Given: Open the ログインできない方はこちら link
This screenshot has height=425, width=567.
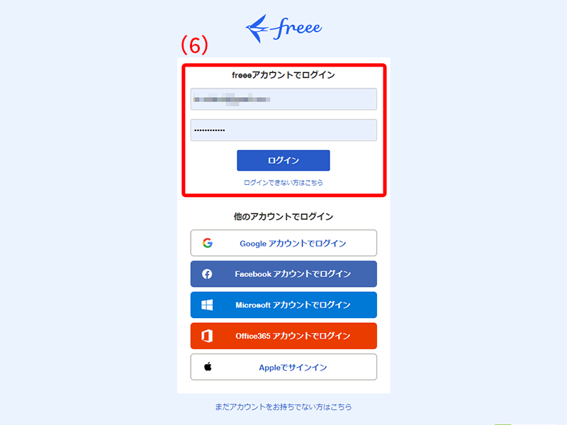Looking at the screenshot, I should [x=283, y=183].
